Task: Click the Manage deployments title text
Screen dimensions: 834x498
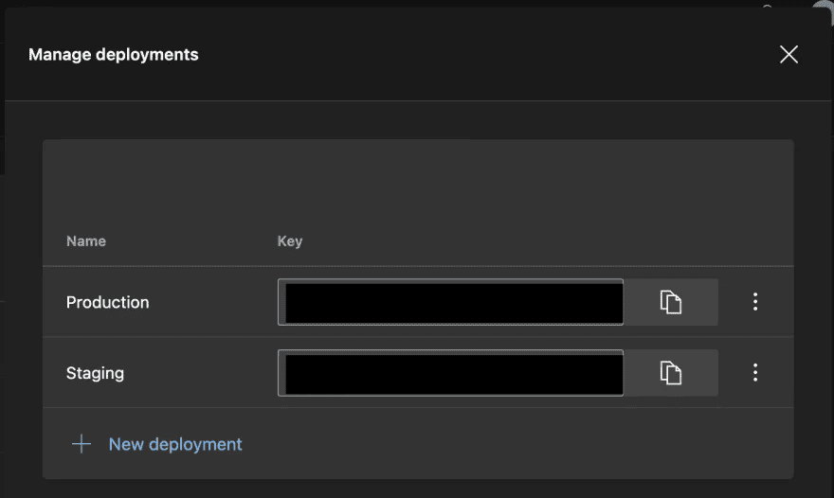Action: tap(114, 55)
